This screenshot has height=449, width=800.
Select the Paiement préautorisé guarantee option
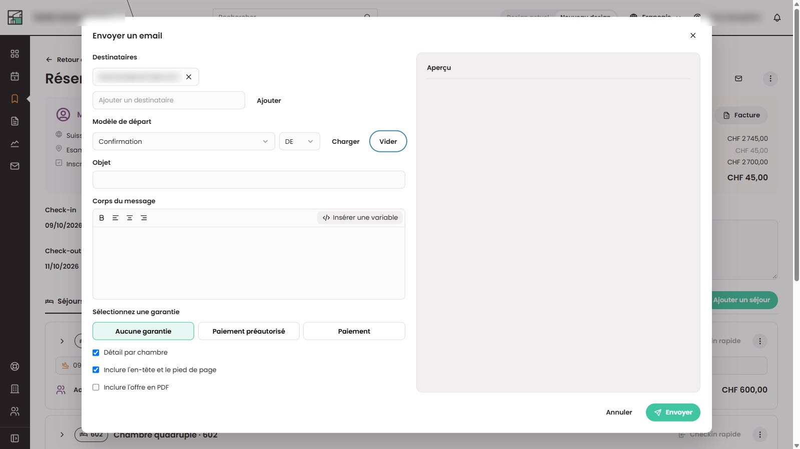(x=249, y=331)
